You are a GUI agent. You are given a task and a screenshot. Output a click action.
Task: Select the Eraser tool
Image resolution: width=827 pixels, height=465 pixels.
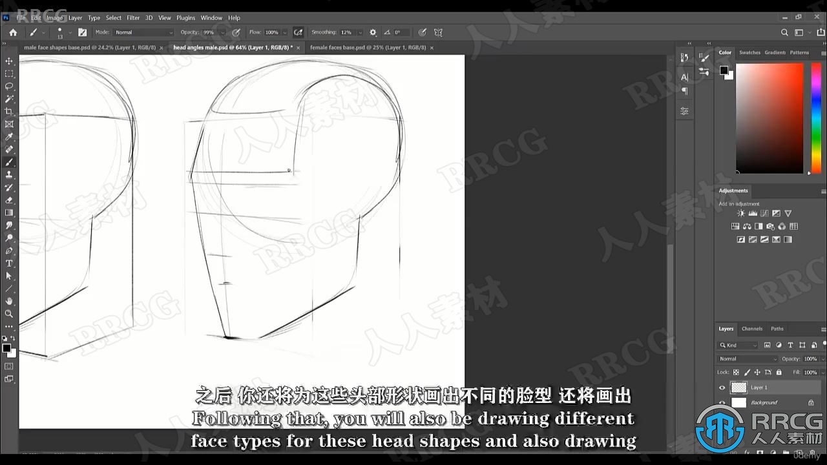pos(9,200)
